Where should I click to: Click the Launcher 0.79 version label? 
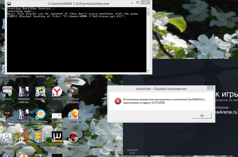coord(132,151)
